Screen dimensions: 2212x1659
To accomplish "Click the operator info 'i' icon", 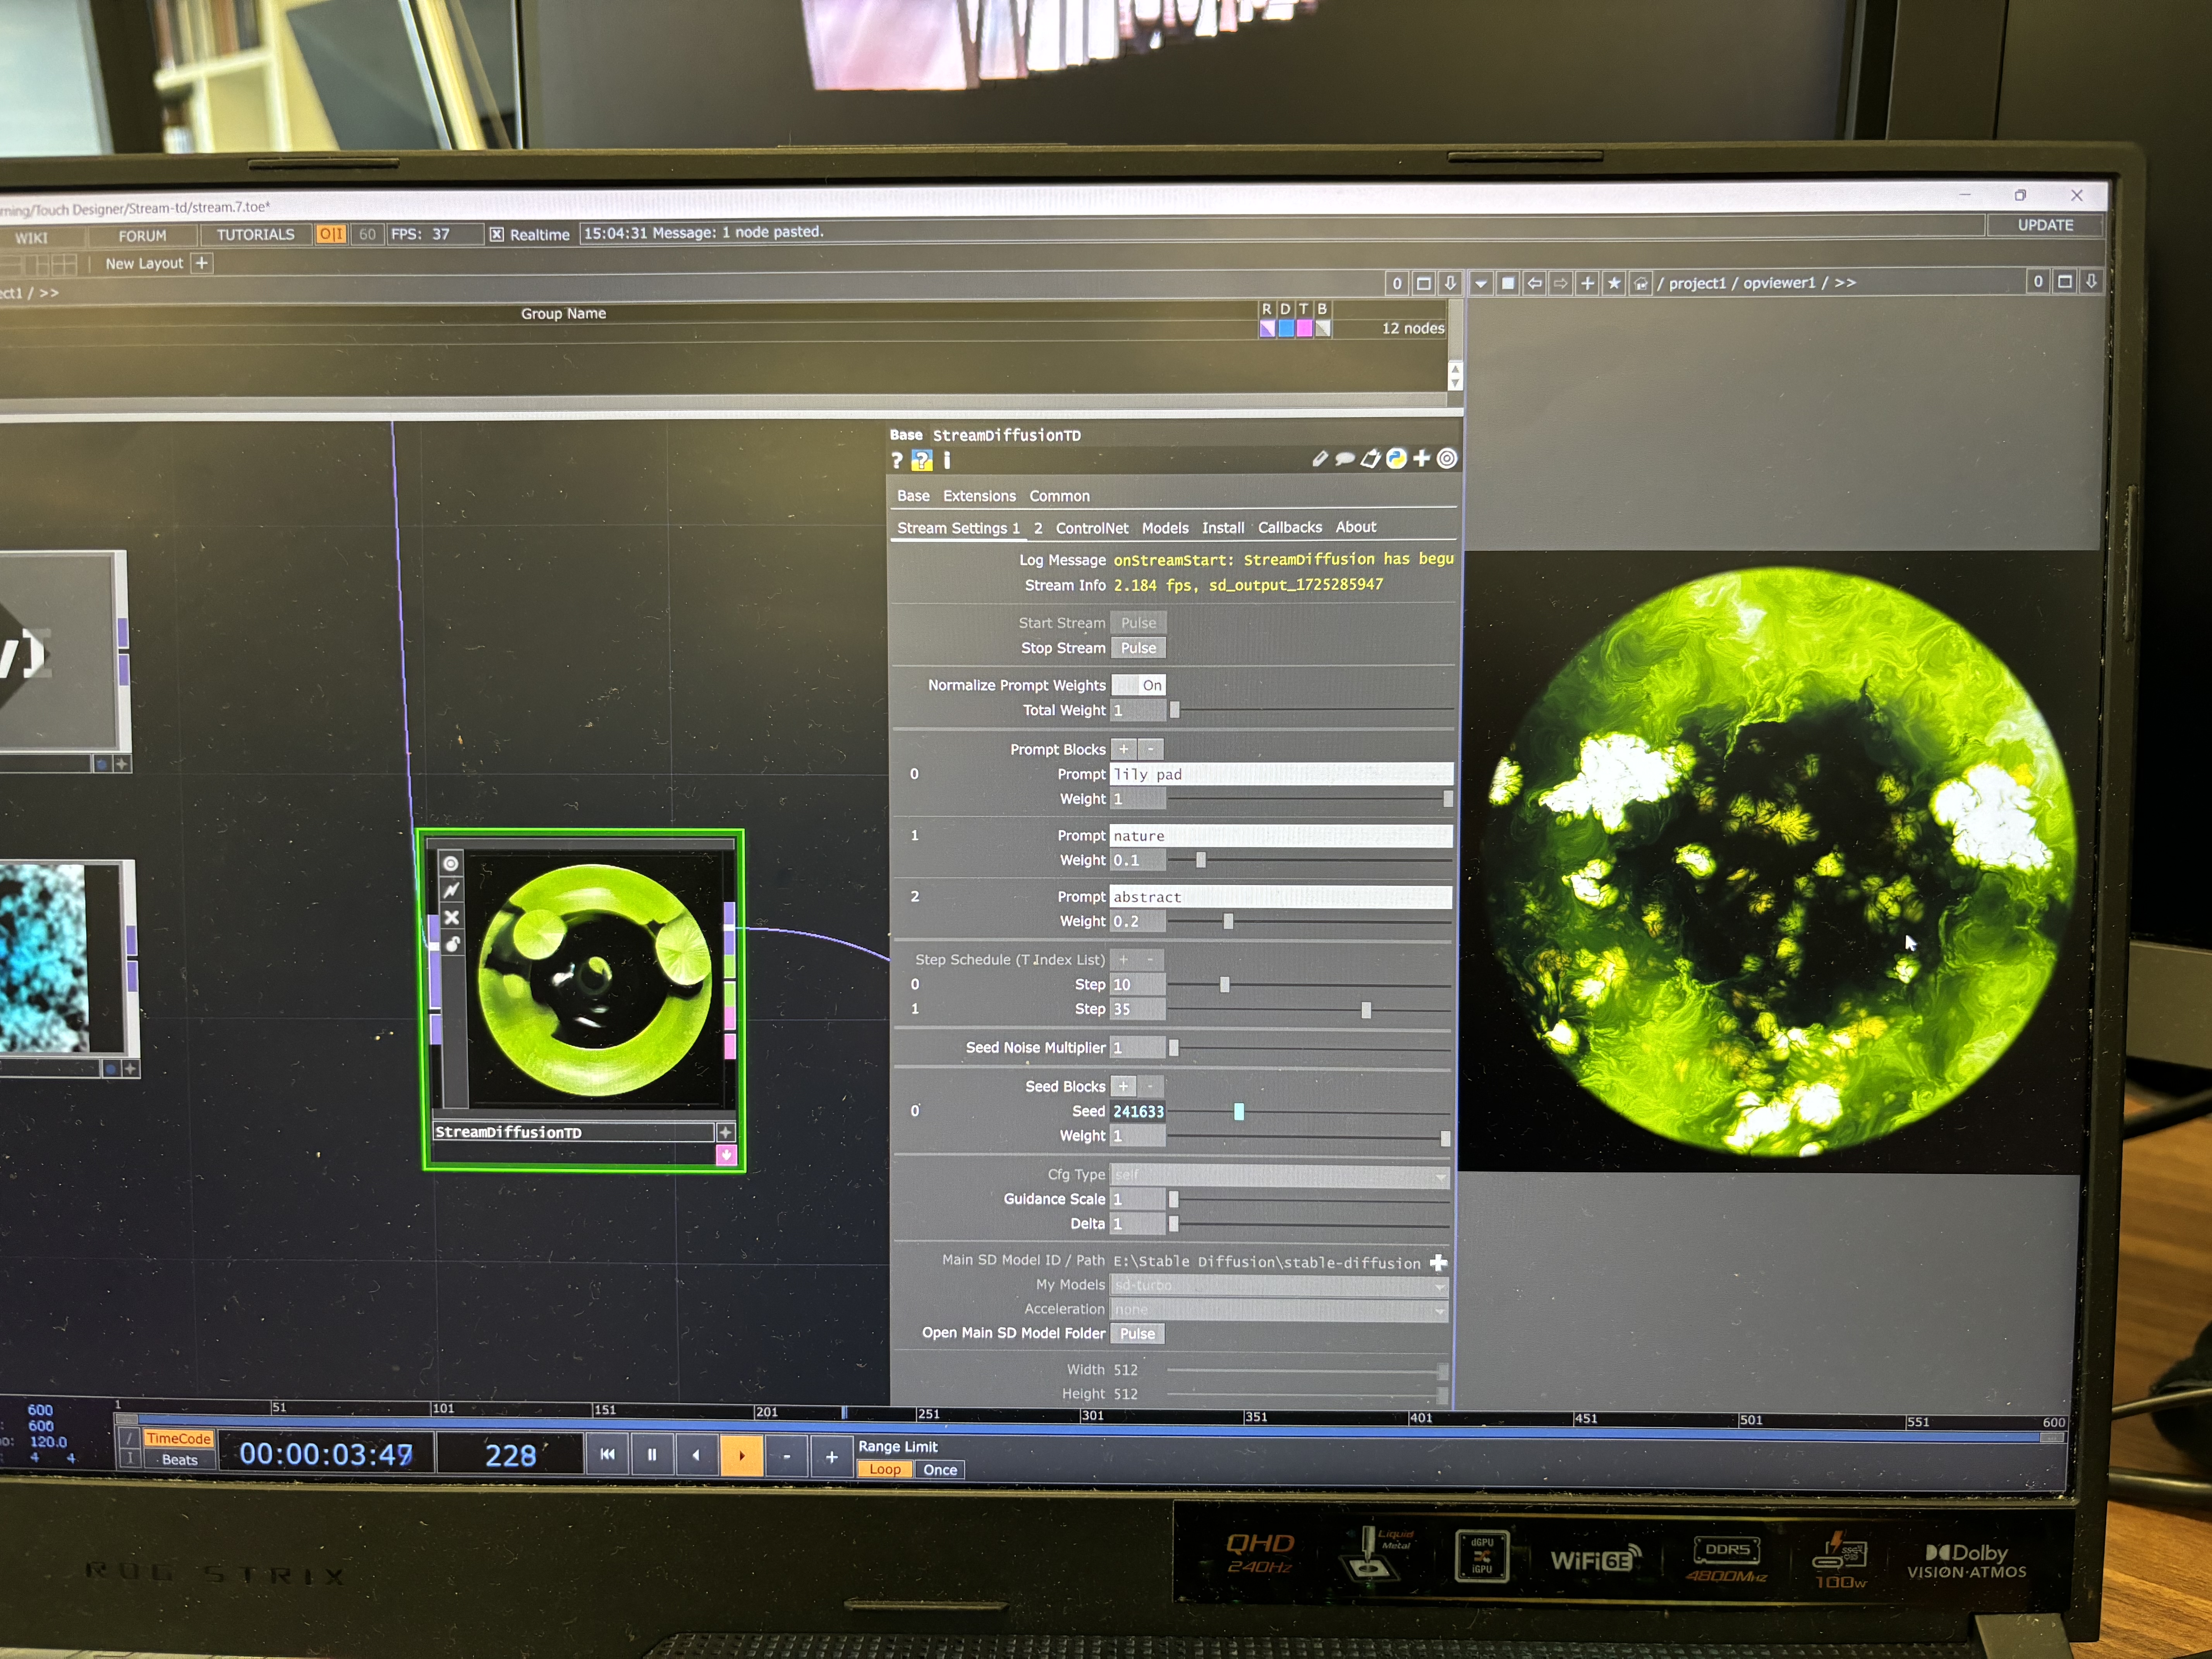I will coord(947,460).
